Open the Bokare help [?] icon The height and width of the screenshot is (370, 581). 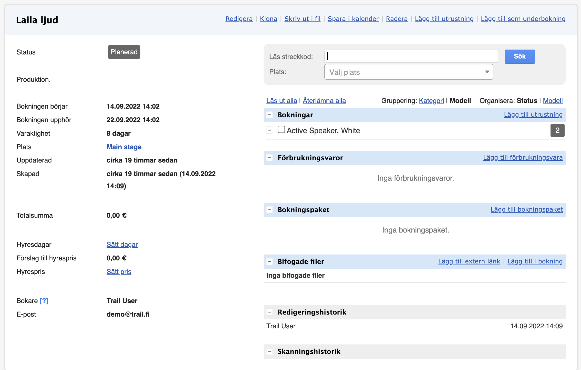click(44, 301)
